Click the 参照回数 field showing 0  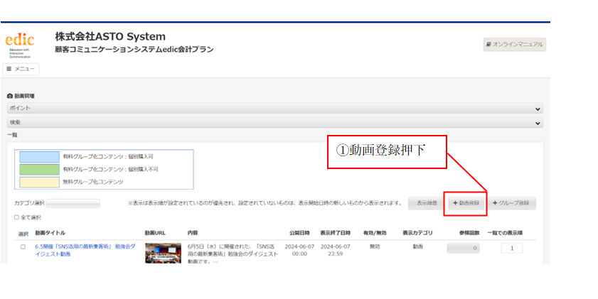464,249
